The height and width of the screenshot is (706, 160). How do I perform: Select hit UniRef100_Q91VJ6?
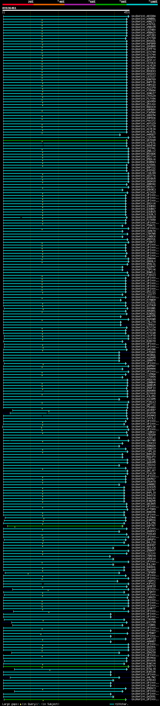point(143,203)
